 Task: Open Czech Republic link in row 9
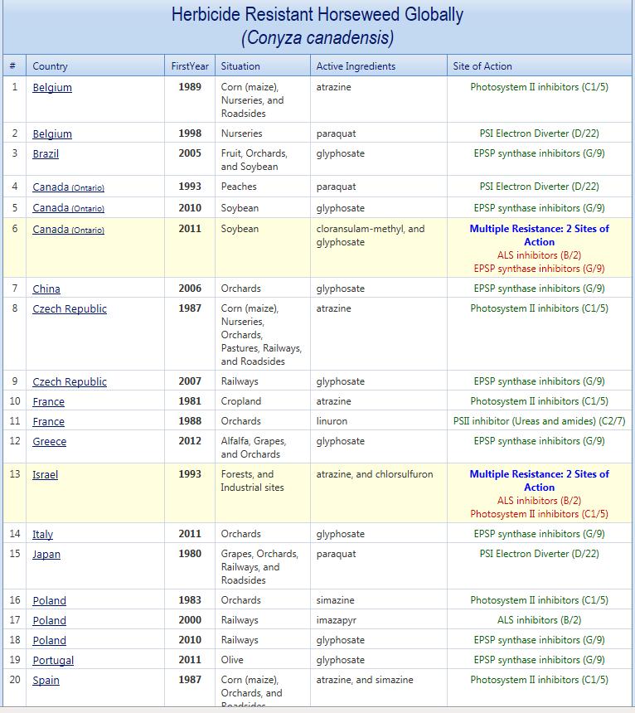[x=70, y=381]
